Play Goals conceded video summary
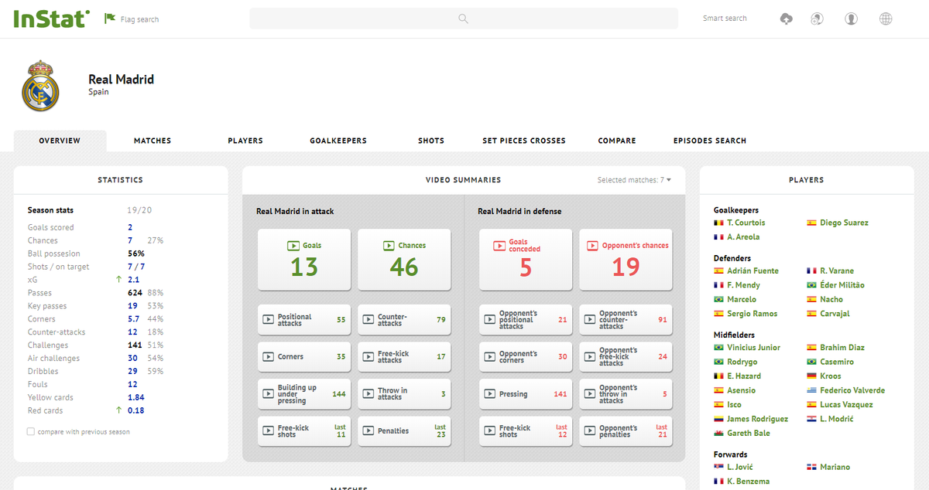This screenshot has width=929, height=490. pos(526,259)
